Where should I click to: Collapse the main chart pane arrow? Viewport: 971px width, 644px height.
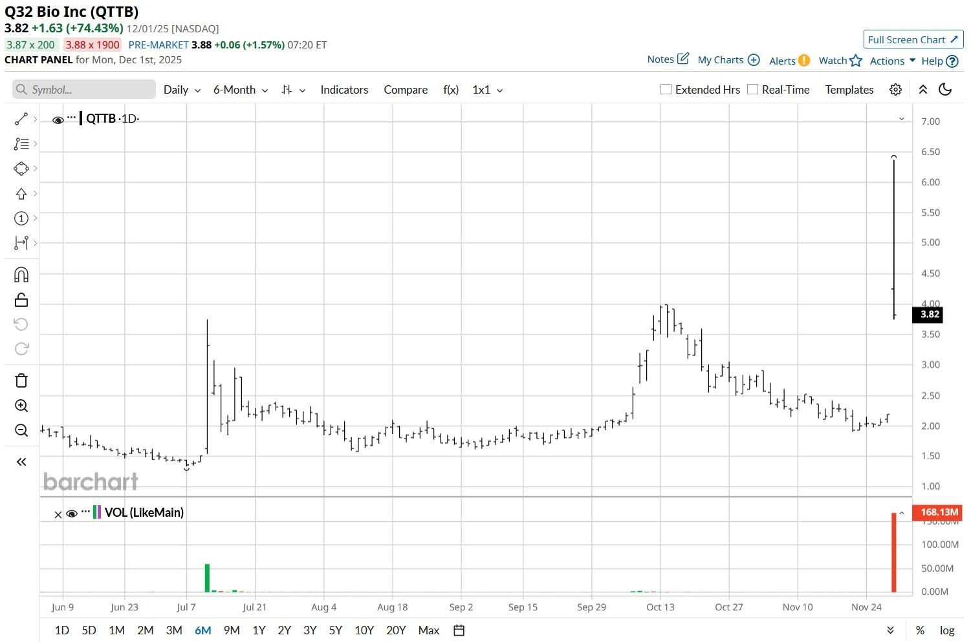(902, 119)
